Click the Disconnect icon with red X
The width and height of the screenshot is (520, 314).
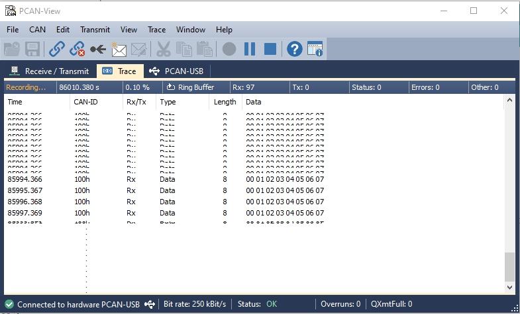tap(78, 50)
